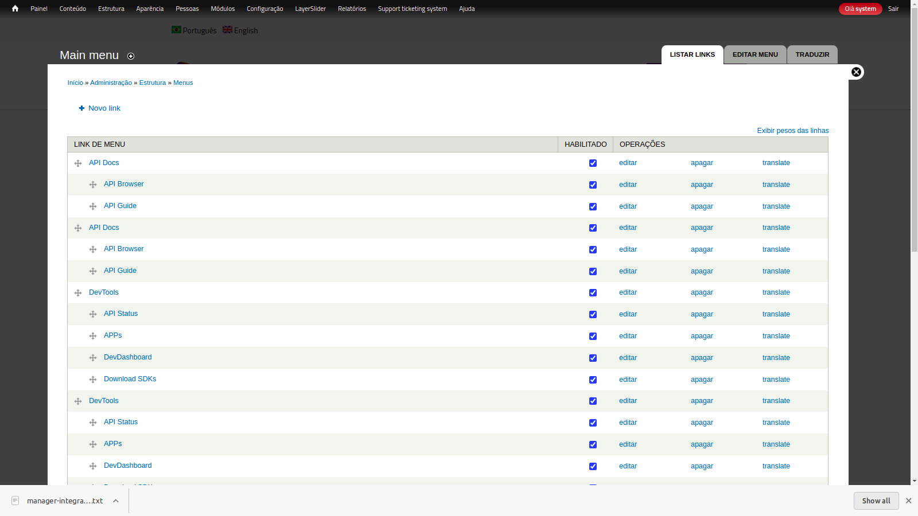Click the UK flag icon for English

(227, 30)
